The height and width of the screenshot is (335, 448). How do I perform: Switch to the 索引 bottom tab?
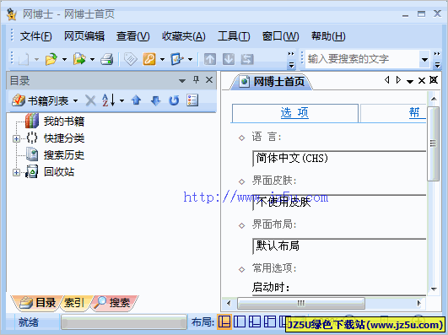[75, 302]
